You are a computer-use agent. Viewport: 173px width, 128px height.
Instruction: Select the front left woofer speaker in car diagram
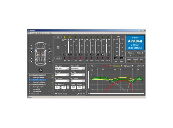31,51
